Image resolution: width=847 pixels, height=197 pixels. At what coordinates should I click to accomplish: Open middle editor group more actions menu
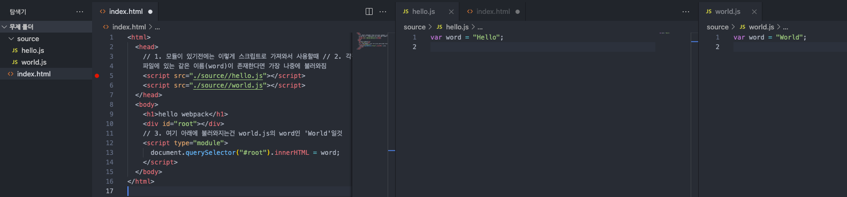click(x=686, y=11)
